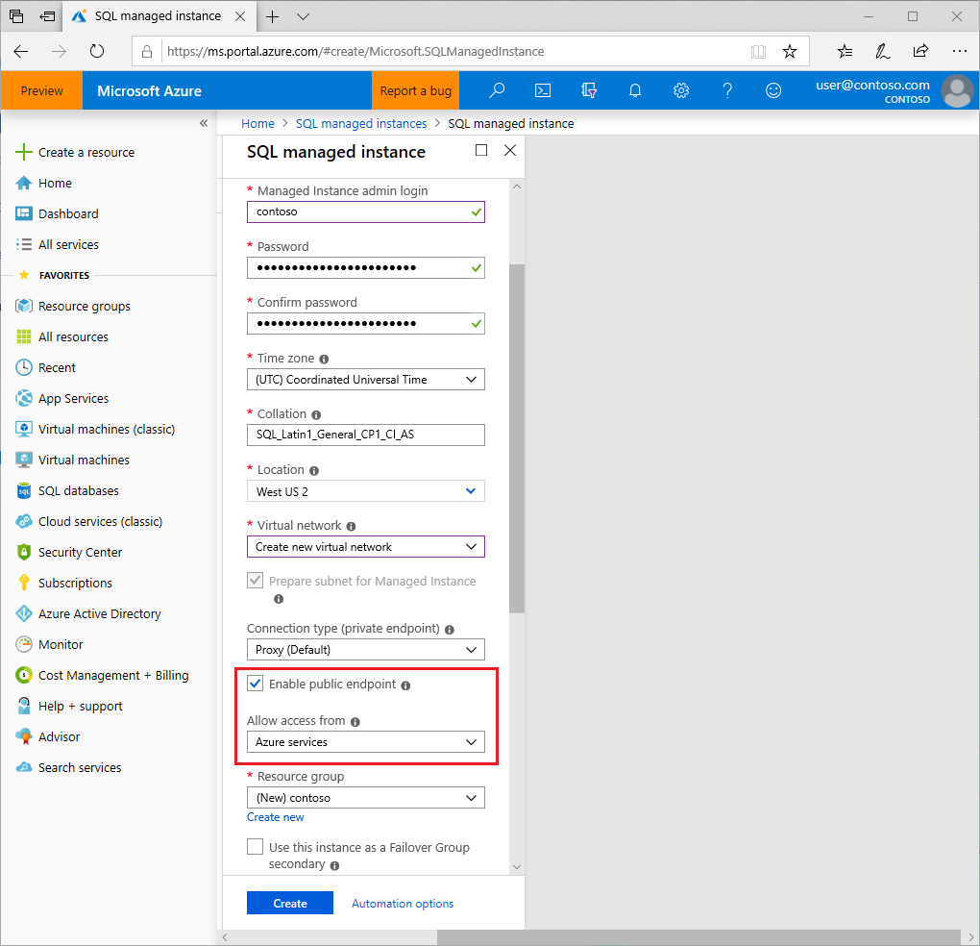The height and width of the screenshot is (946, 980).
Task: Add page to favorites star
Action: pos(790,51)
